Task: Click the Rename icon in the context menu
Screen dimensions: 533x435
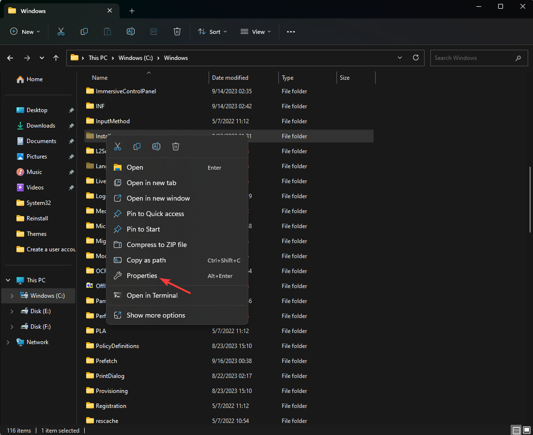Action: click(156, 146)
